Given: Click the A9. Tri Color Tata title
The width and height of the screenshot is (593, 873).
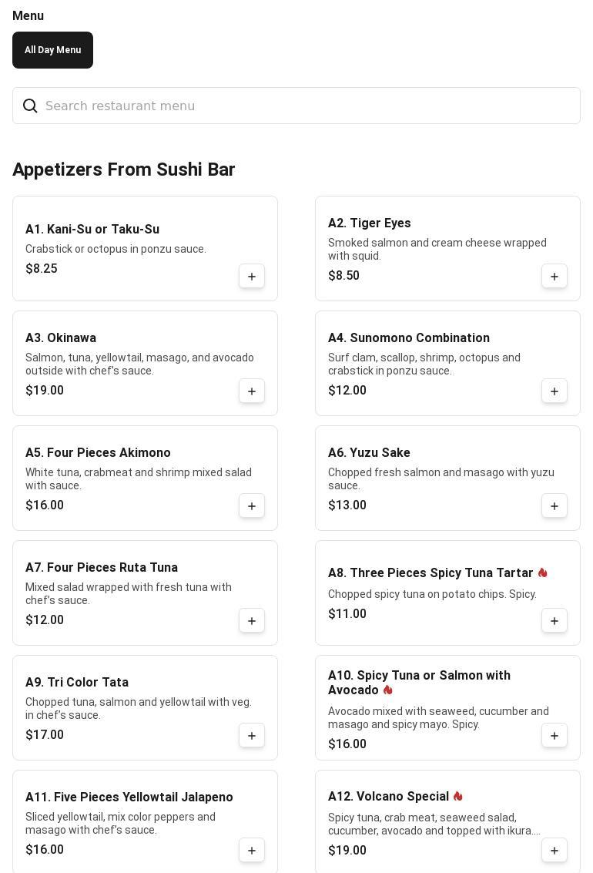Looking at the screenshot, I should tap(77, 682).
